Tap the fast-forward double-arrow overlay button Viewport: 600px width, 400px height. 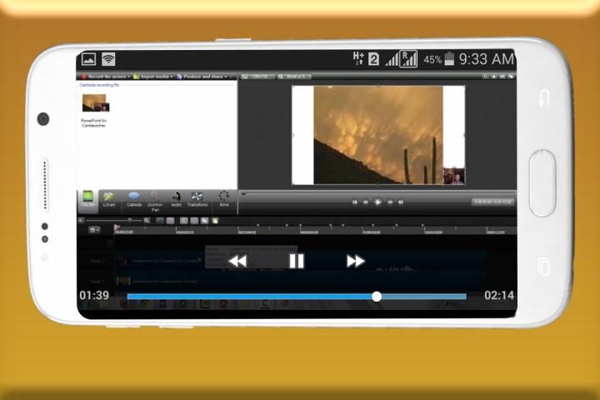point(356,261)
